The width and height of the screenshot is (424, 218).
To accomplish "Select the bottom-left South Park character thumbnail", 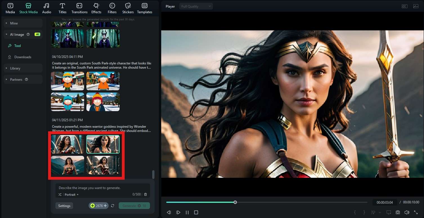I will click(68, 102).
